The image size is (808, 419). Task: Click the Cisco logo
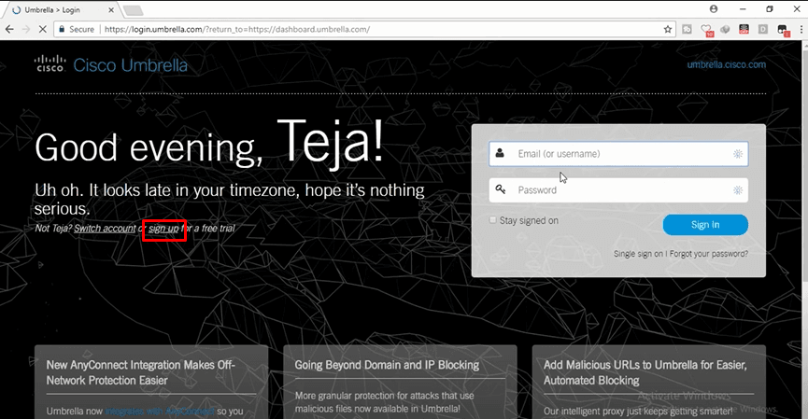point(50,63)
